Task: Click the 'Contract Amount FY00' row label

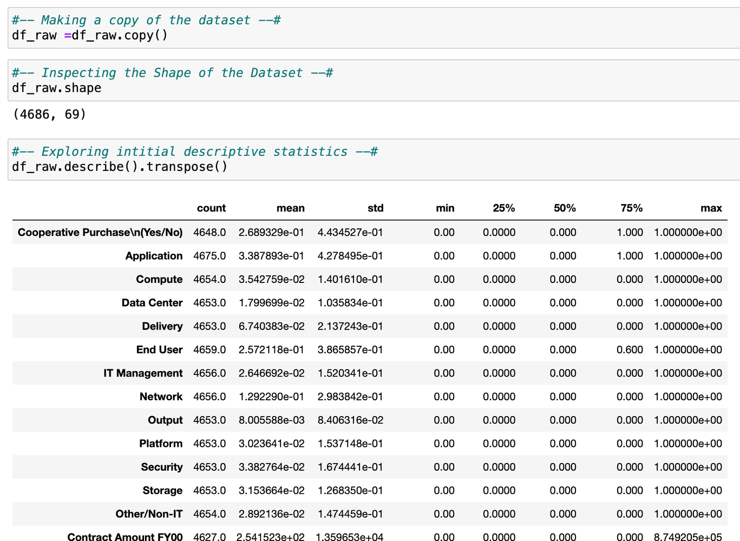Action: (125, 537)
